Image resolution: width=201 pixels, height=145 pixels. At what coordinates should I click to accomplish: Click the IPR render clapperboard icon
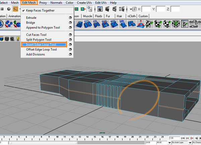pos(115,9)
